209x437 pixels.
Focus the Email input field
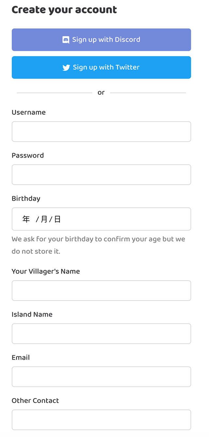[x=101, y=377]
